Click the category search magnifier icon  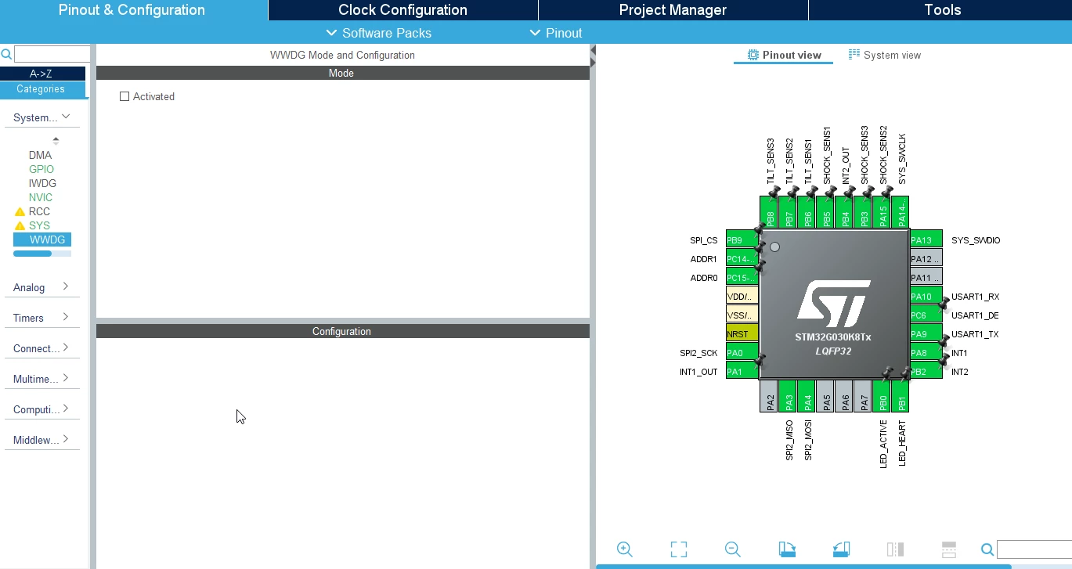coord(6,55)
